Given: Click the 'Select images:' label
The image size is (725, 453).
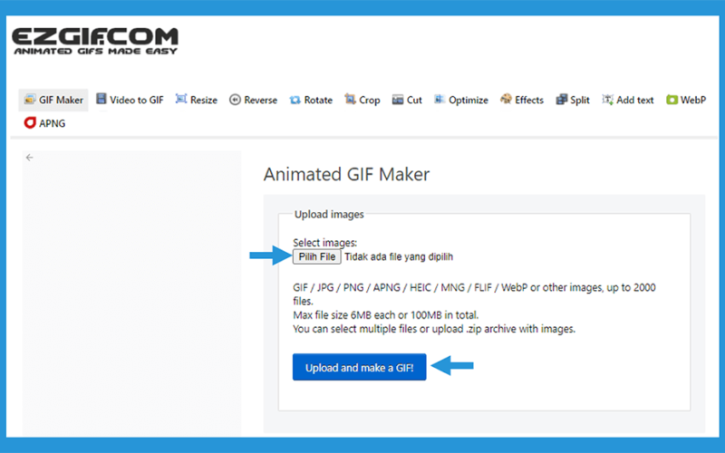Looking at the screenshot, I should point(325,243).
